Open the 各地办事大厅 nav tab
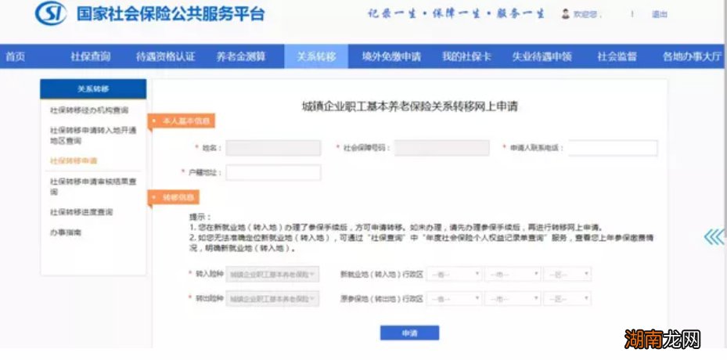 pyautogui.click(x=693, y=56)
